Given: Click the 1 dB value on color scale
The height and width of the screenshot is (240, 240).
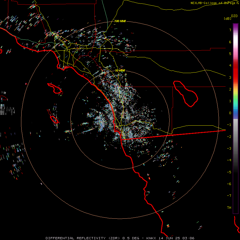Looking at the screenshot, I should (230, 101).
